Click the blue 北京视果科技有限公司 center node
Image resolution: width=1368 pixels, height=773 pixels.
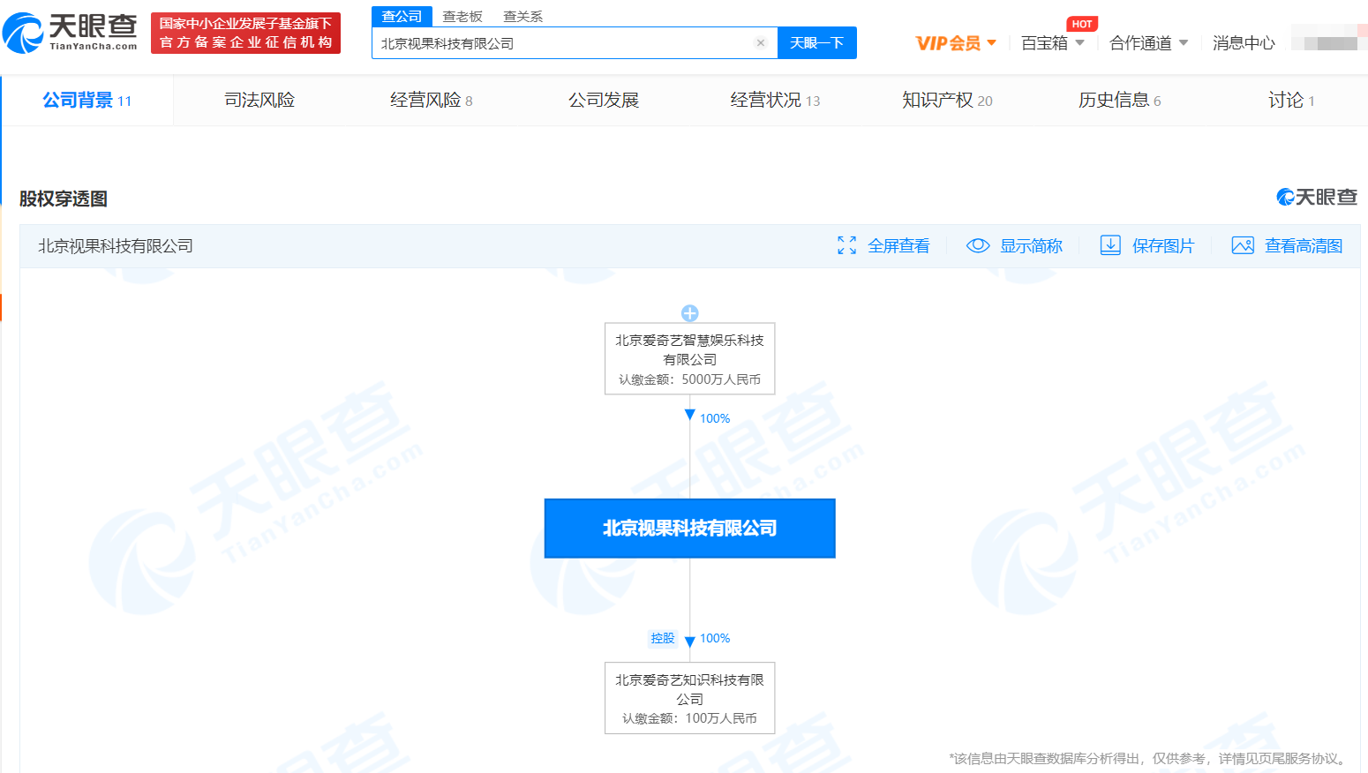[x=690, y=529]
